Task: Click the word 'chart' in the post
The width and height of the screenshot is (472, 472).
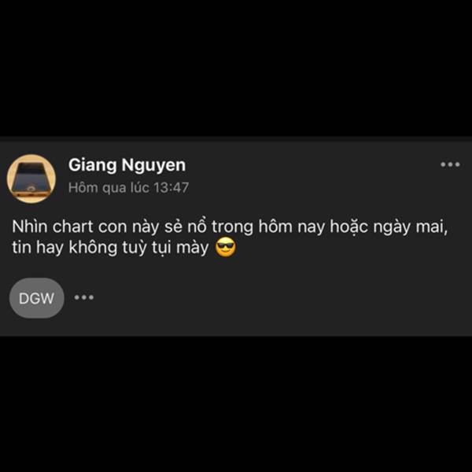Action: (72, 227)
